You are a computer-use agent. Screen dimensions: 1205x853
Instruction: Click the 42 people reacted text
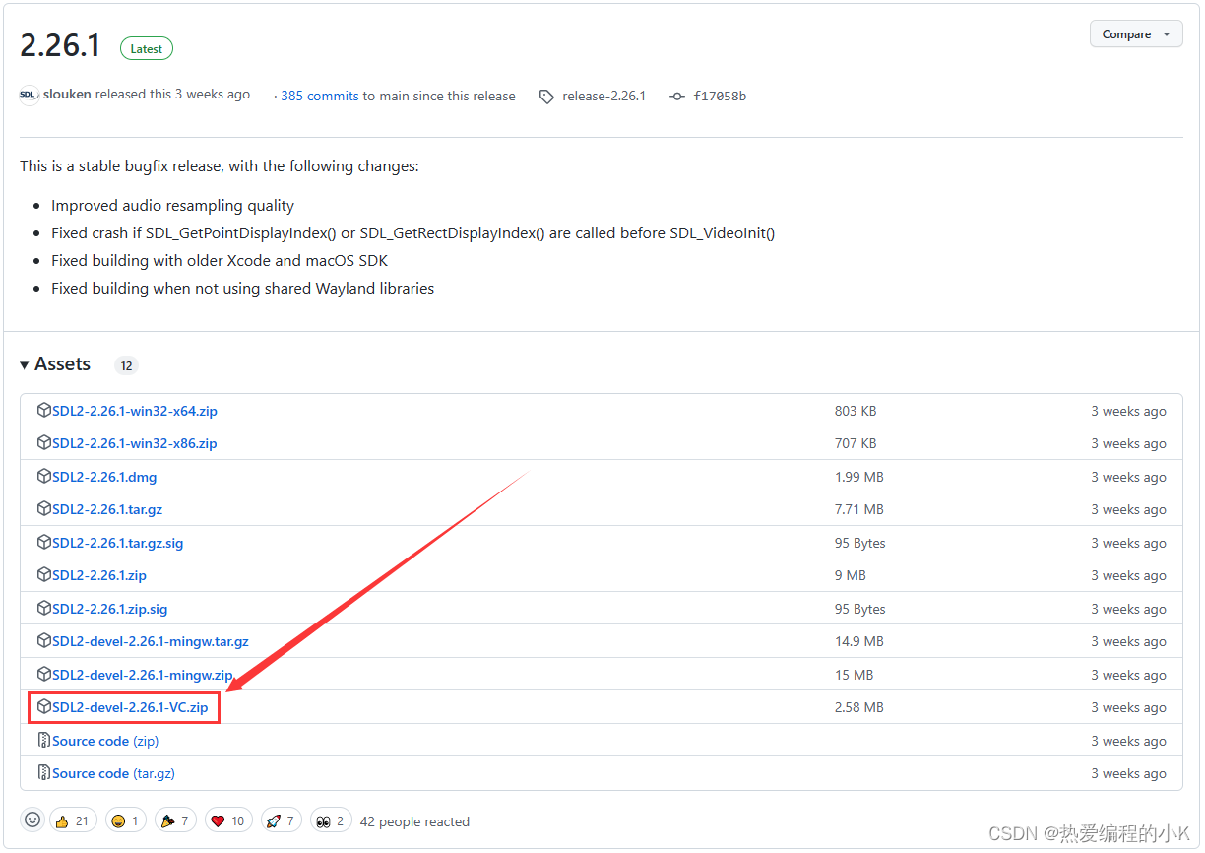pyautogui.click(x=414, y=821)
